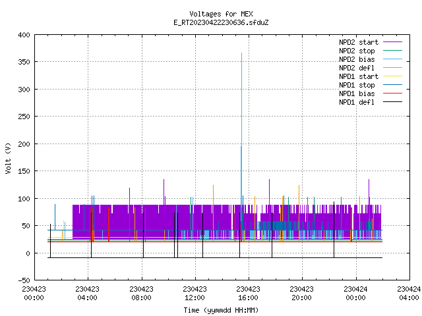
Task: Select the NPD1 start legend label
Action: coord(359,76)
